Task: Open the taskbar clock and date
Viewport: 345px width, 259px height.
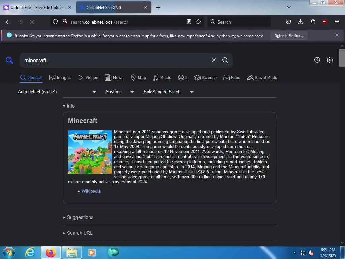Action: pyautogui.click(x=328, y=253)
